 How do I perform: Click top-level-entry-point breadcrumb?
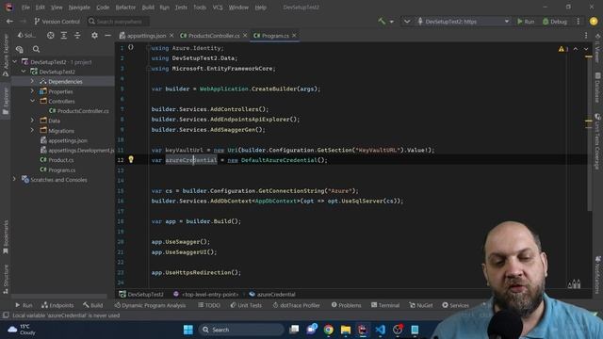205,295
